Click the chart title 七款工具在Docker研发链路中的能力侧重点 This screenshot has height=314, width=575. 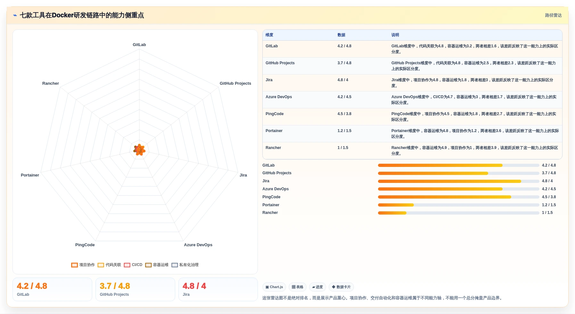click(x=82, y=15)
